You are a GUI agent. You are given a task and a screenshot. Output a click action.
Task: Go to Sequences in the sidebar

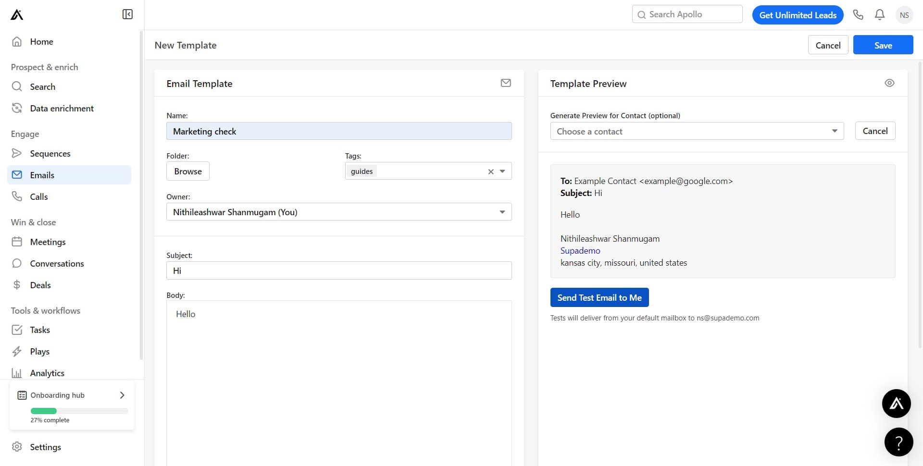tap(50, 154)
